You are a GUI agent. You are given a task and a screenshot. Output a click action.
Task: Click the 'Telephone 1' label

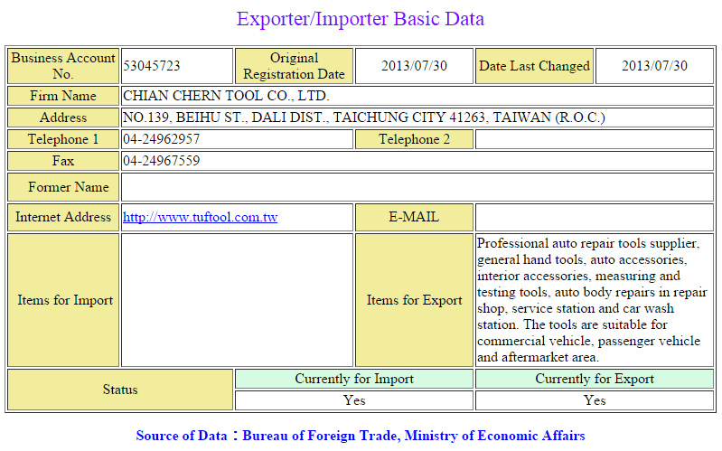pyautogui.click(x=63, y=139)
